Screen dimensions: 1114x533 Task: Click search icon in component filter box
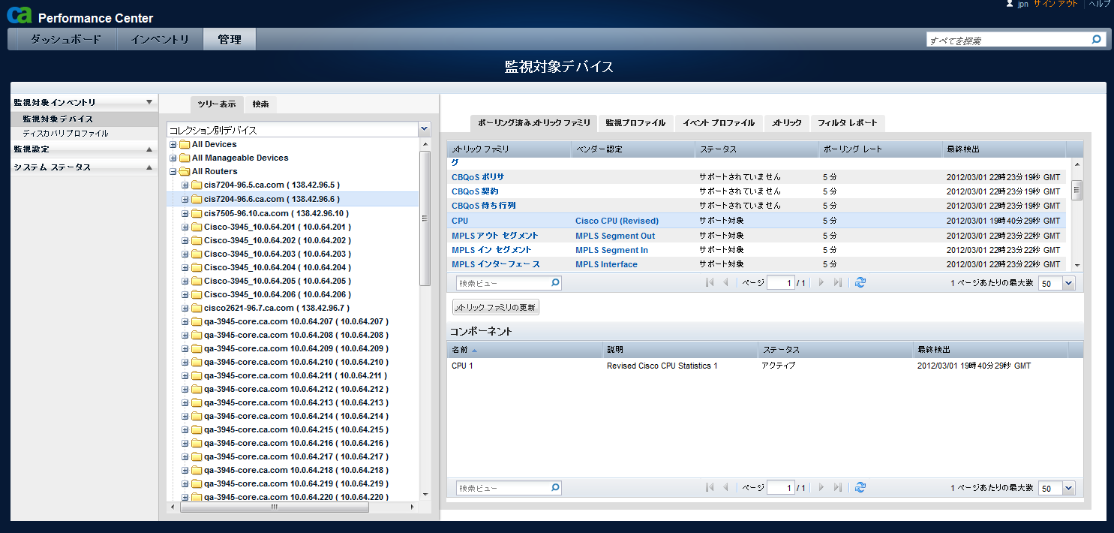pyautogui.click(x=555, y=488)
